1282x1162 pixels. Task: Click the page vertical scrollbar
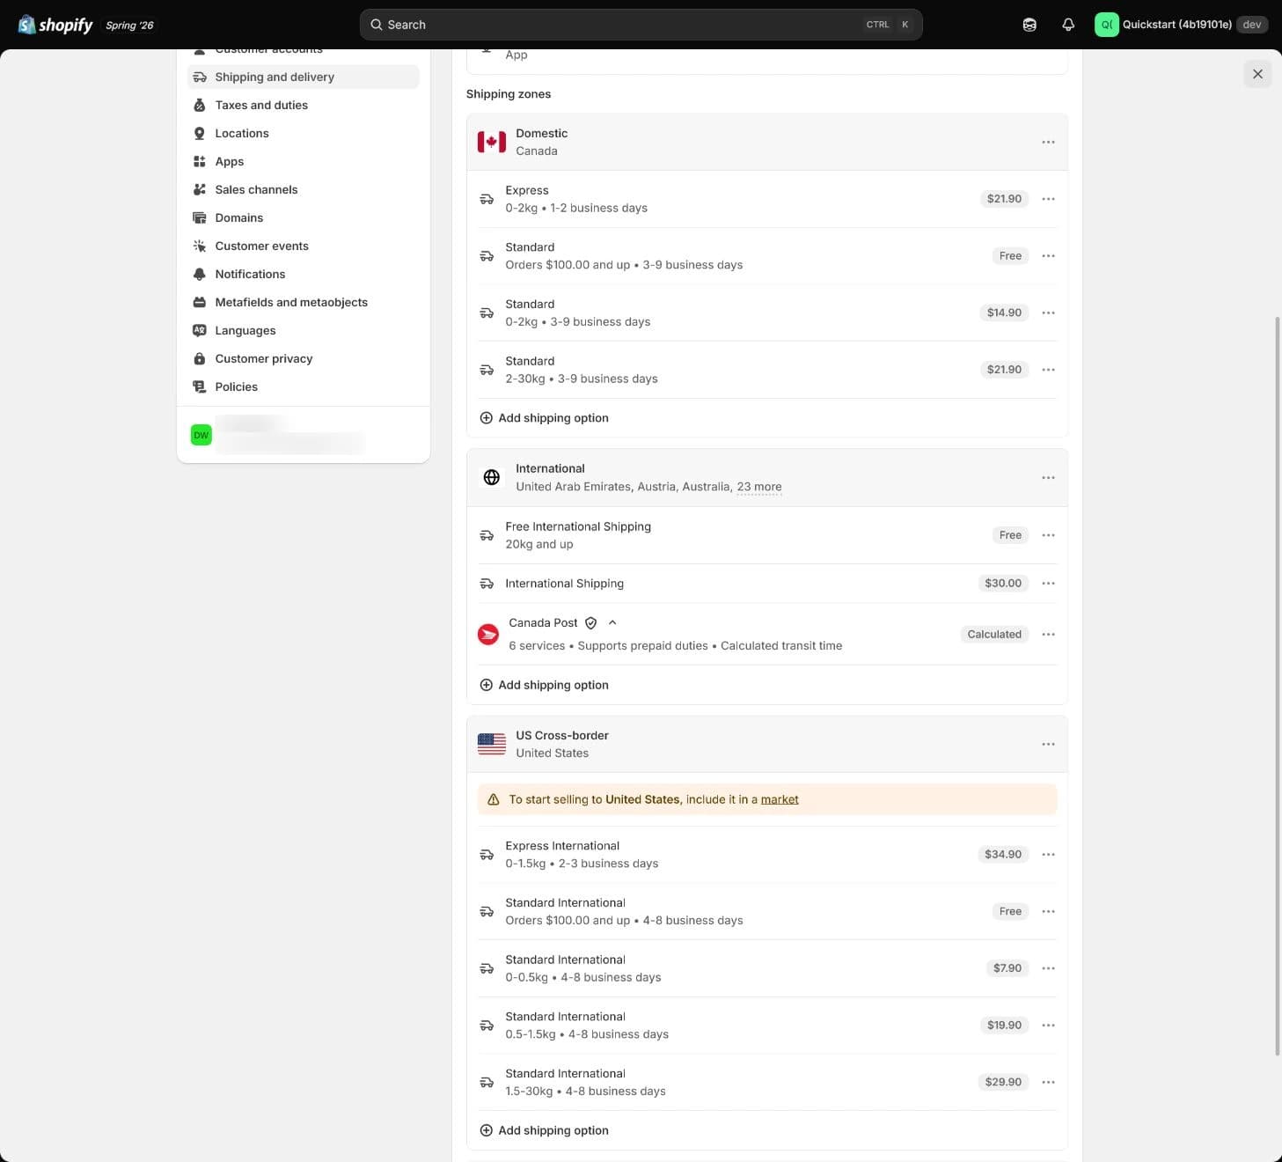[x=1278, y=687]
